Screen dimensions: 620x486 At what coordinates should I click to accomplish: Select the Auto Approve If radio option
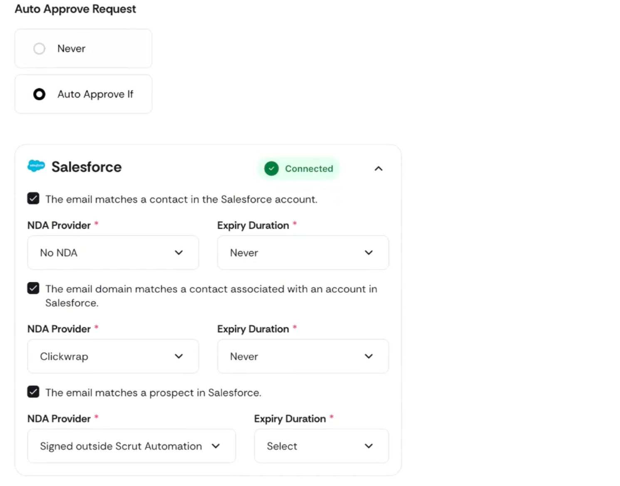[39, 94]
